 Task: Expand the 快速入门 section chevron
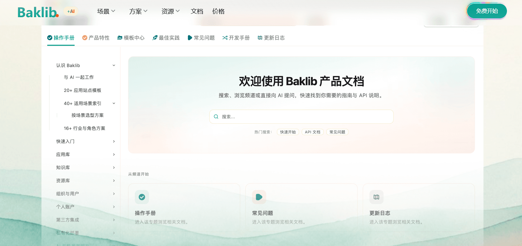(114, 142)
